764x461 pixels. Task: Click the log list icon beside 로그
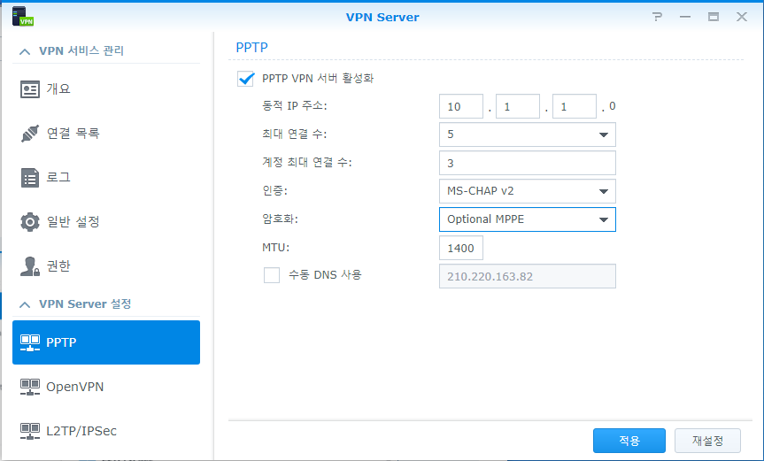(30, 178)
